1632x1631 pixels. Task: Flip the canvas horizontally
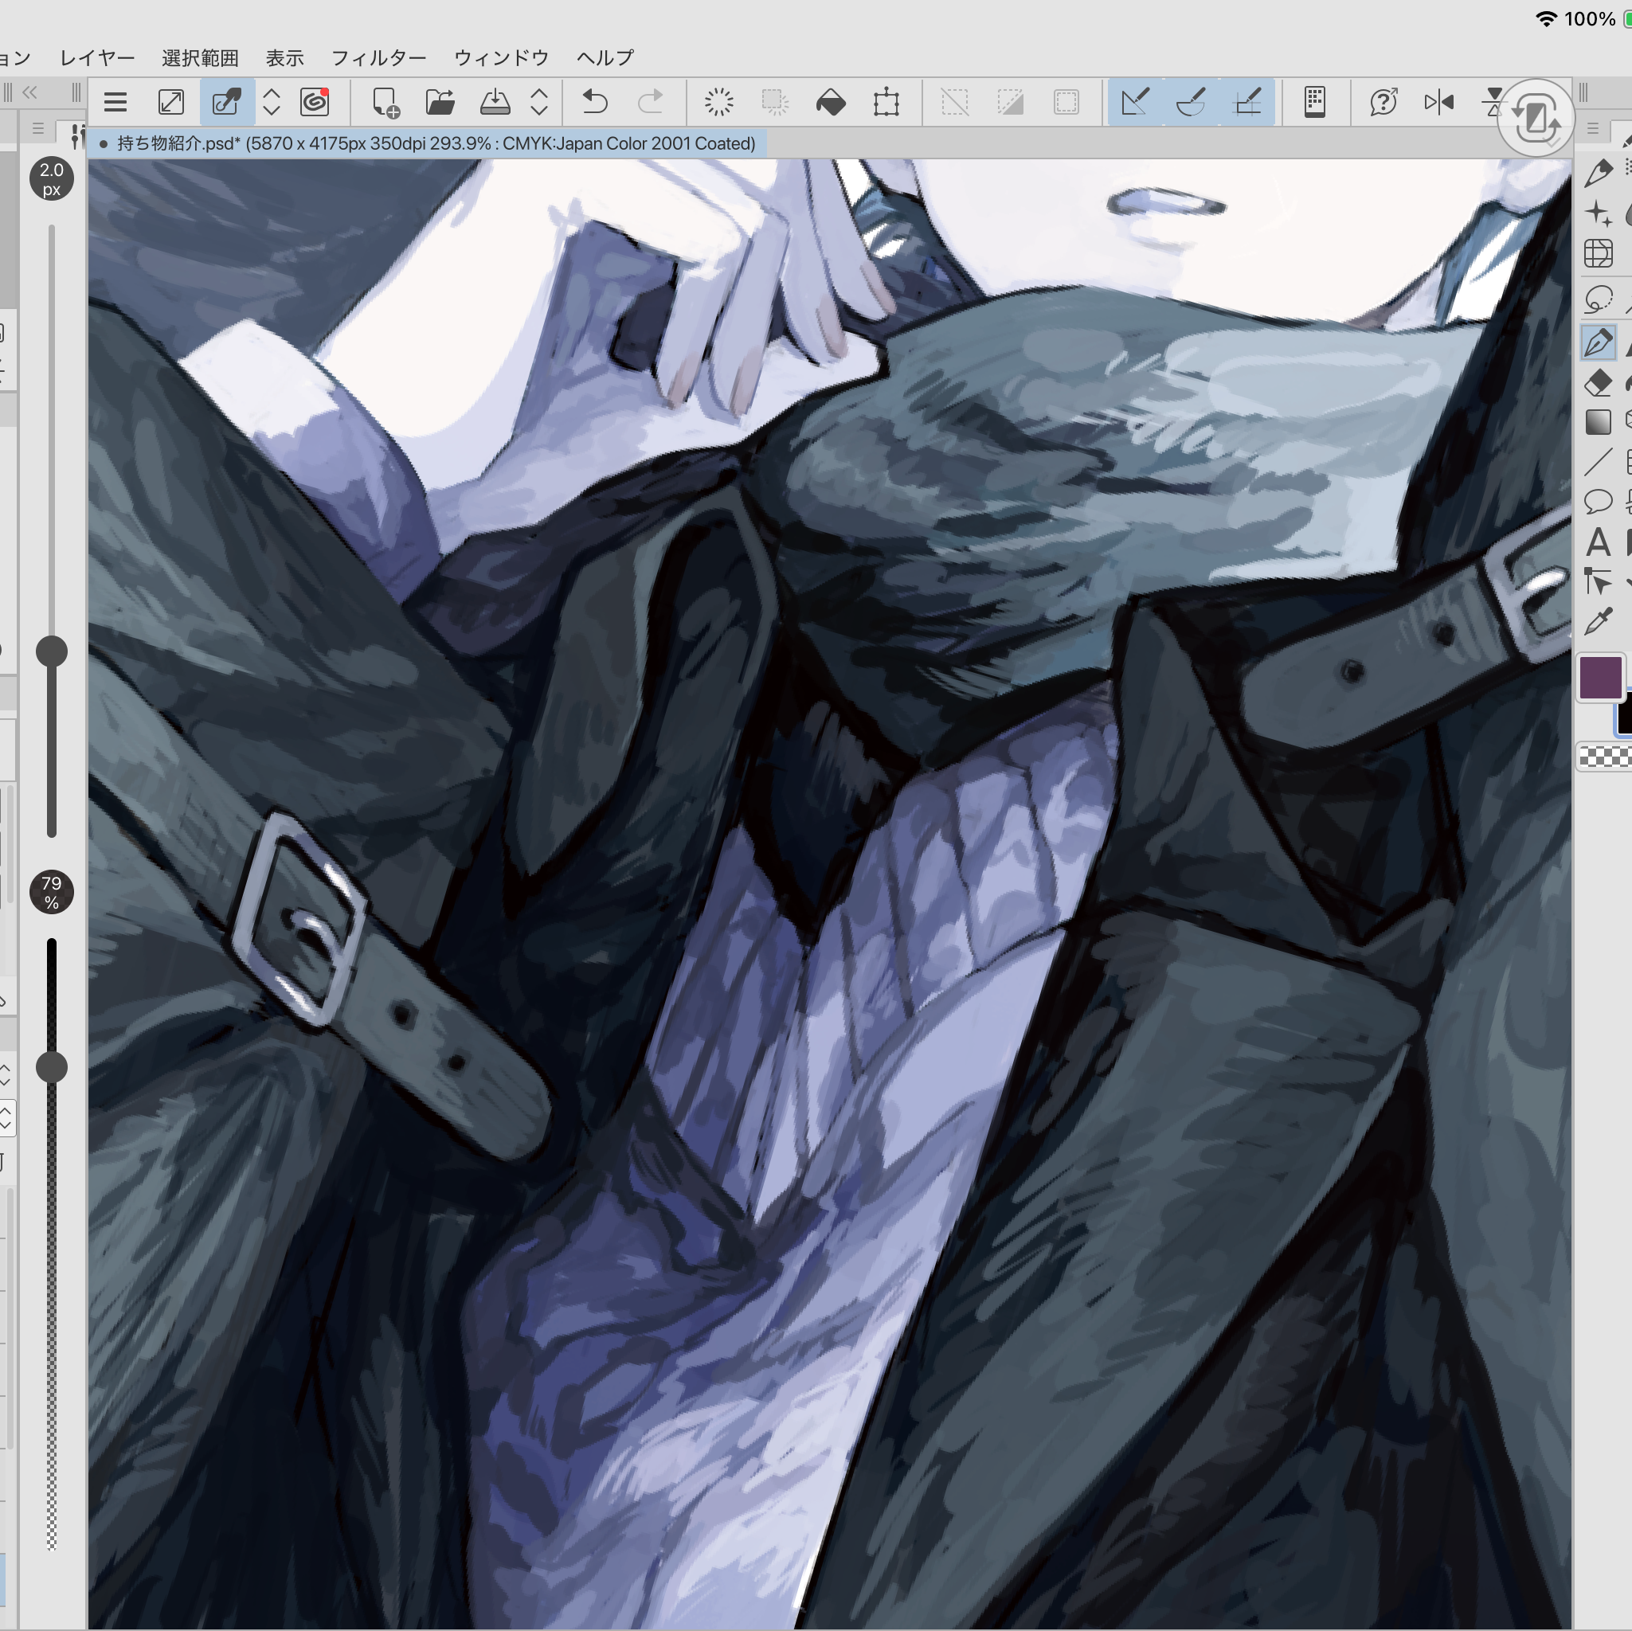(x=1438, y=102)
